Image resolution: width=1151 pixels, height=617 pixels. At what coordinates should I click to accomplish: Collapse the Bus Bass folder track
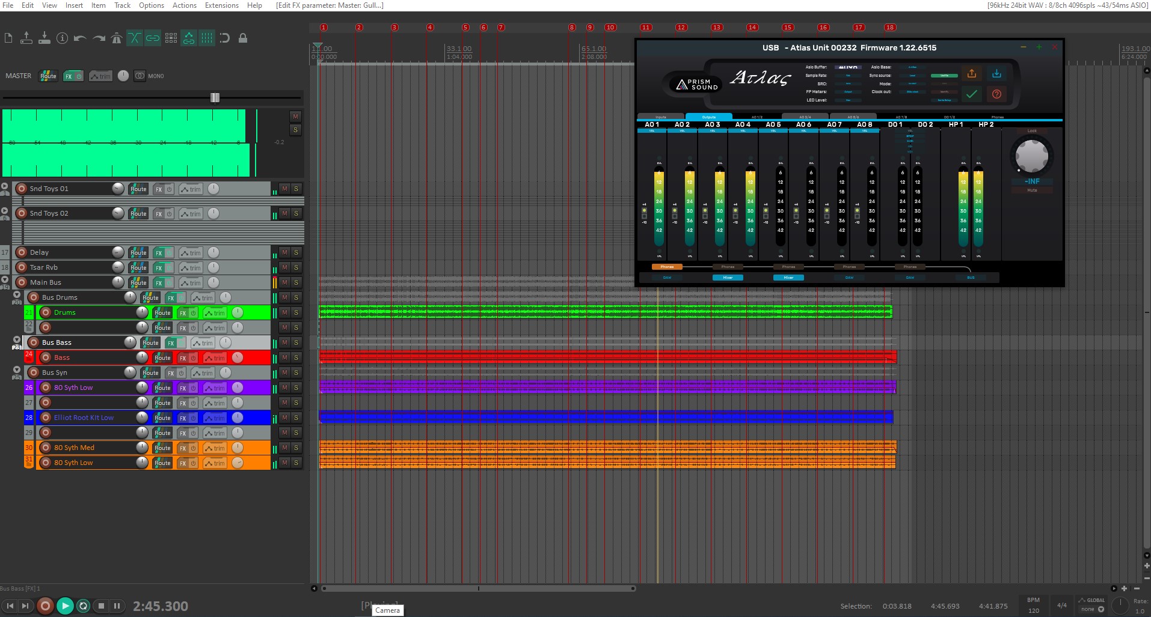pyautogui.click(x=17, y=340)
